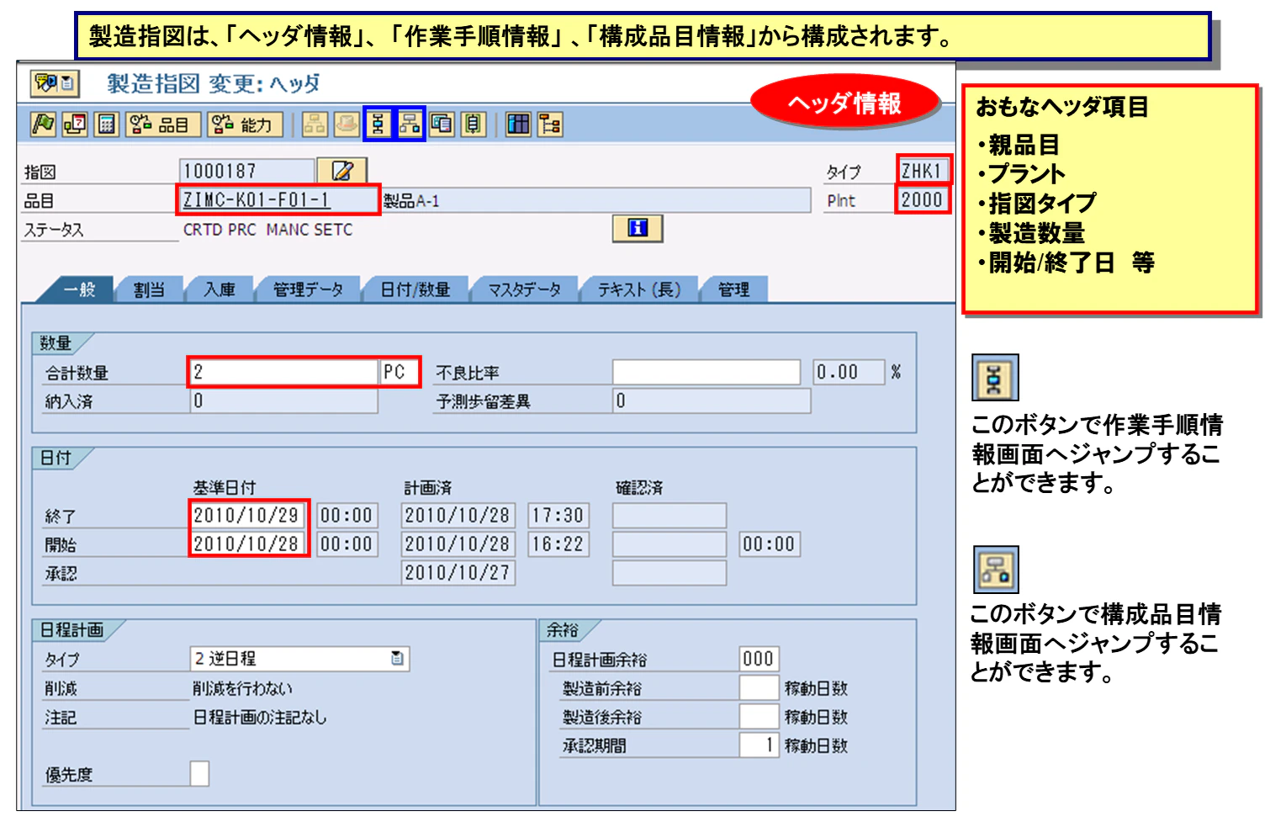The height and width of the screenshot is (822, 1270).
Task: Open the scheduling type selector beside 2 逆日程
Action: tap(400, 658)
